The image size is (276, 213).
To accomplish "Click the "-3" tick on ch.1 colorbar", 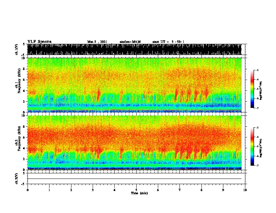I will 257,70.
